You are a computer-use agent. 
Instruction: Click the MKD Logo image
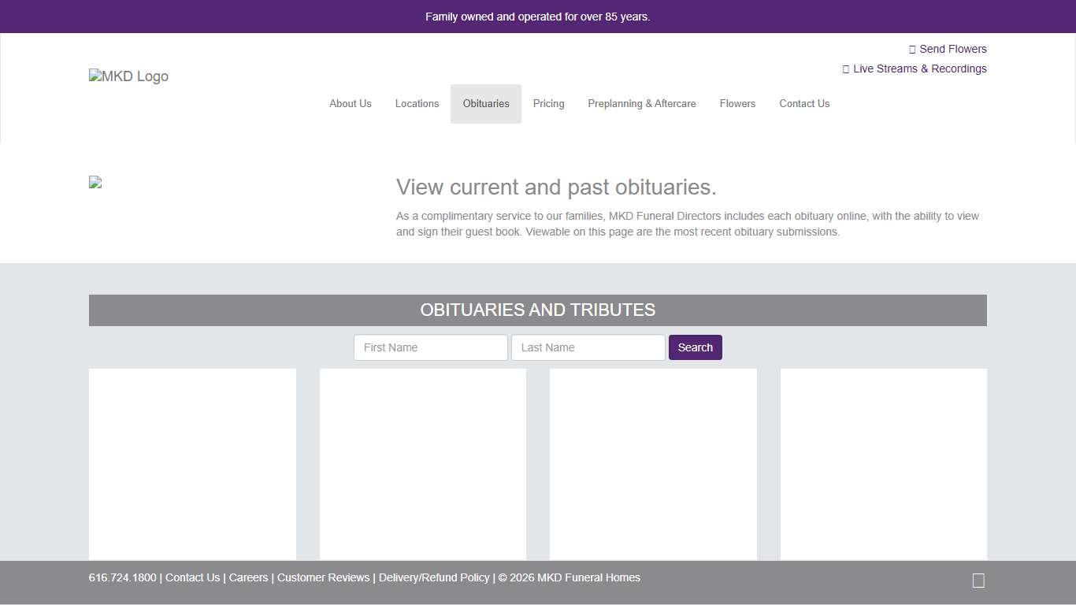point(128,76)
